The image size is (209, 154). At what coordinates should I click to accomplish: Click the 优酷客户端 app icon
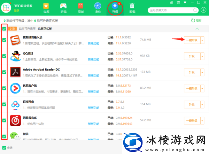tap(15, 88)
